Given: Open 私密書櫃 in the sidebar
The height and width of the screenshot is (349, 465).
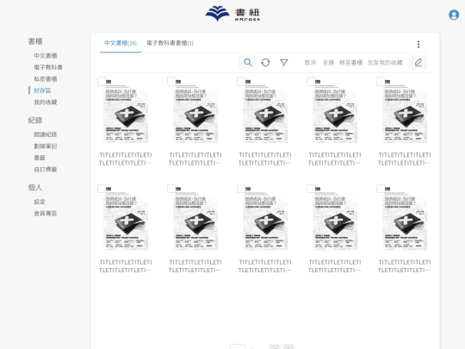Looking at the screenshot, I should pos(46,79).
